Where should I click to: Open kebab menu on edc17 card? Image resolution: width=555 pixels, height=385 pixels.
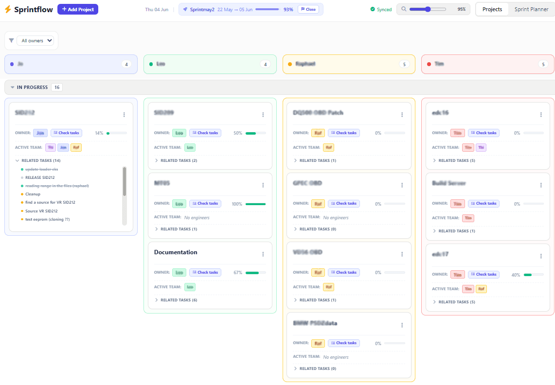coord(541,256)
